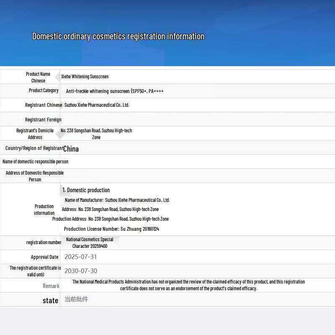Select the 'Product Name Chinese' label
335x335 pixels.
click(38, 77)
